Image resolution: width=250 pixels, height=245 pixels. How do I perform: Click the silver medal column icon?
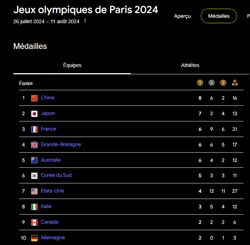coord(212,83)
